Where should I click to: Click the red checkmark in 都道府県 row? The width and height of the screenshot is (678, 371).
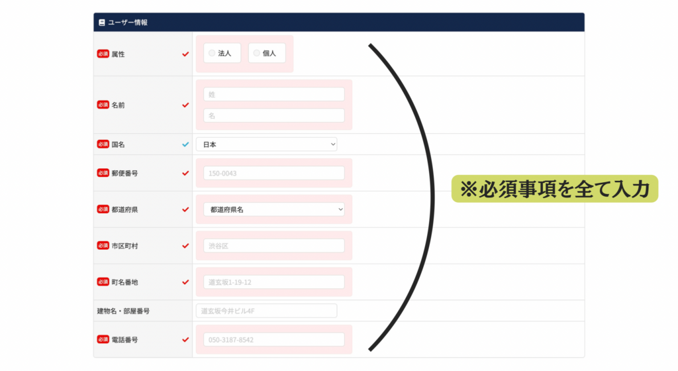point(185,209)
